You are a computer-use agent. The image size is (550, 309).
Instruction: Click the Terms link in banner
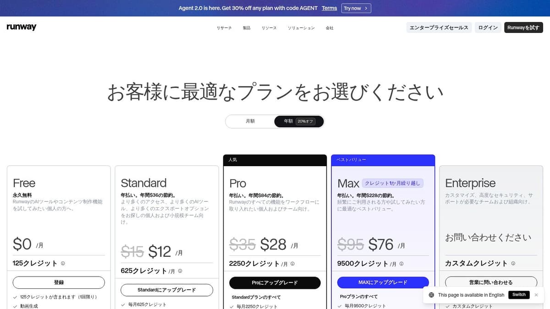[x=329, y=8]
